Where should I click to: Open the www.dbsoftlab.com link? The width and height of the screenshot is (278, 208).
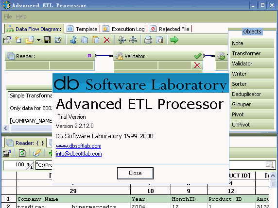click(x=79, y=146)
